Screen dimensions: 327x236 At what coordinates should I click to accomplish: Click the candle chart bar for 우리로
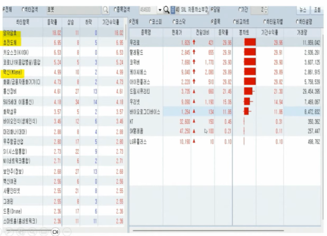(x=250, y=42)
